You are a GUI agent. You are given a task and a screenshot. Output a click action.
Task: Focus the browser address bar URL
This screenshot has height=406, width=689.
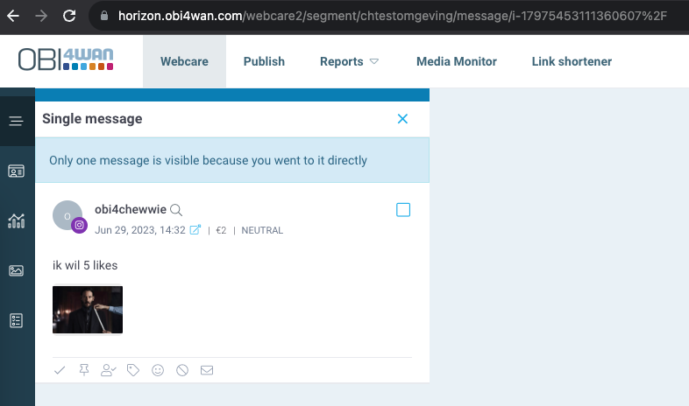392,17
